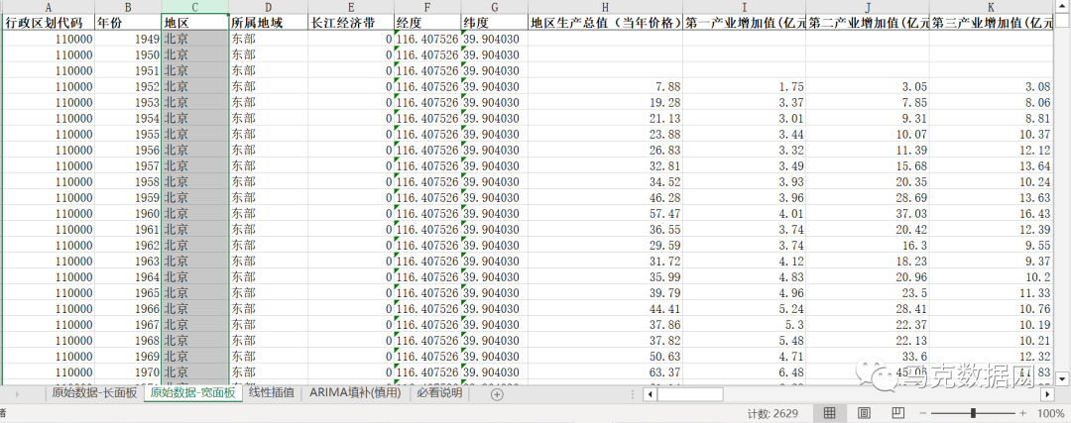This screenshot has height=423, width=1071.
Task: Select column A header
Action: coord(49,7)
